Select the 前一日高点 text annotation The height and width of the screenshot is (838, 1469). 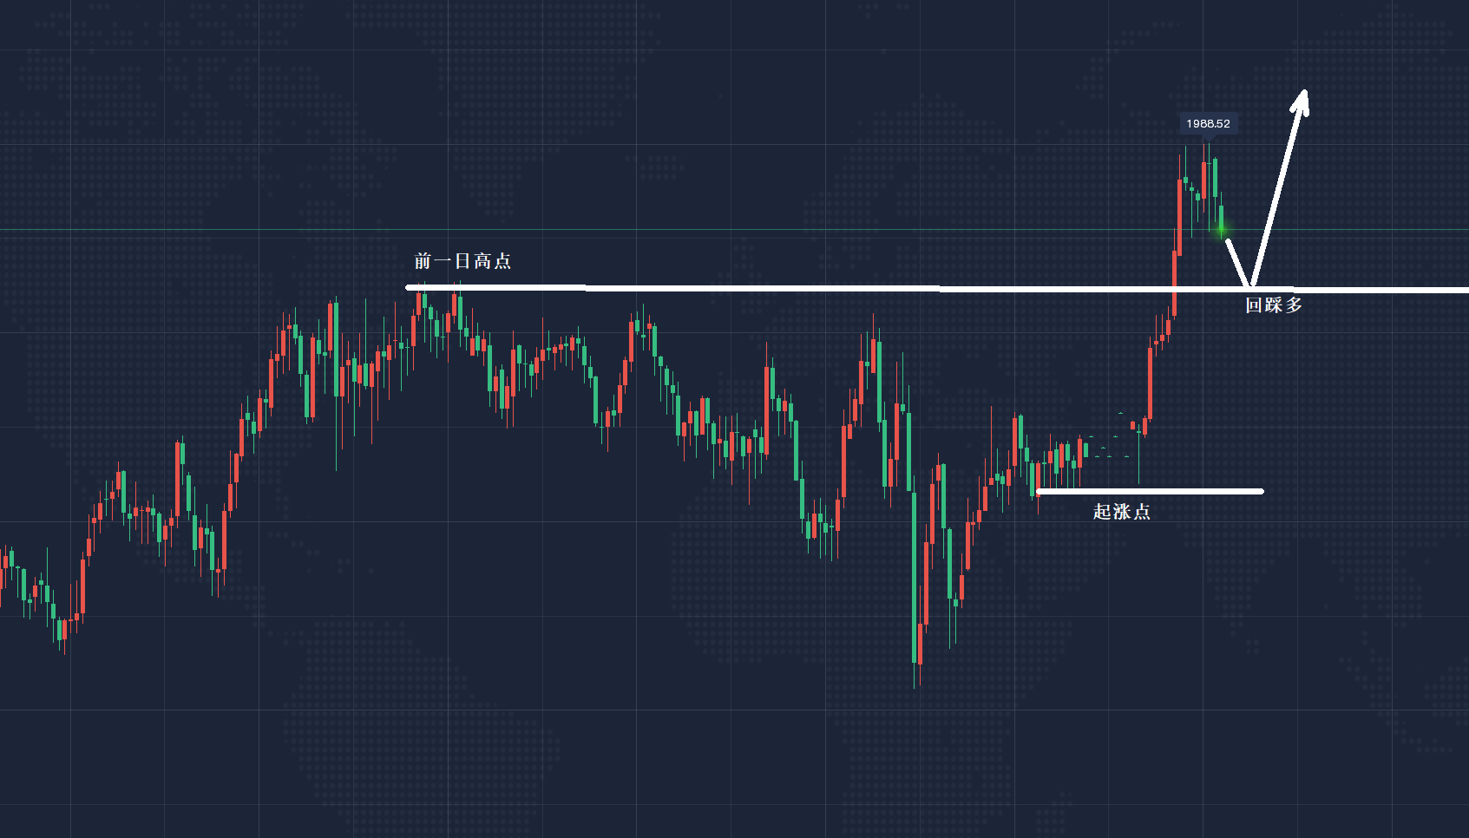click(x=462, y=261)
